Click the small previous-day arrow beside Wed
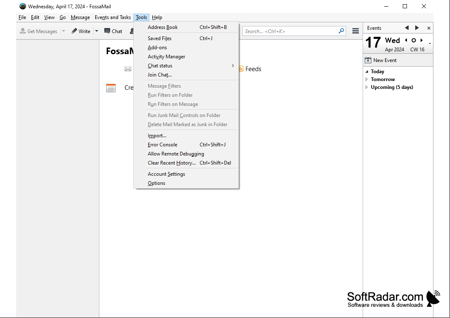 click(x=406, y=41)
